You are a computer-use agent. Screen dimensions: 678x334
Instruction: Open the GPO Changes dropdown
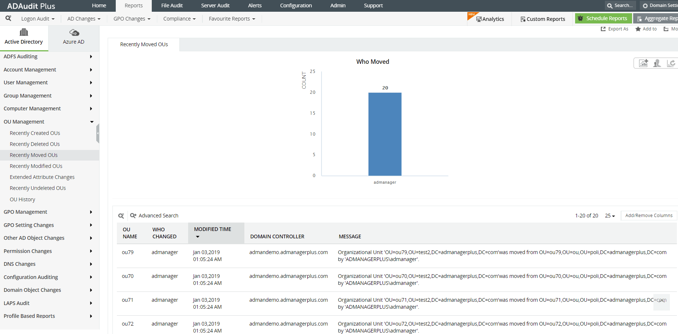(x=132, y=19)
